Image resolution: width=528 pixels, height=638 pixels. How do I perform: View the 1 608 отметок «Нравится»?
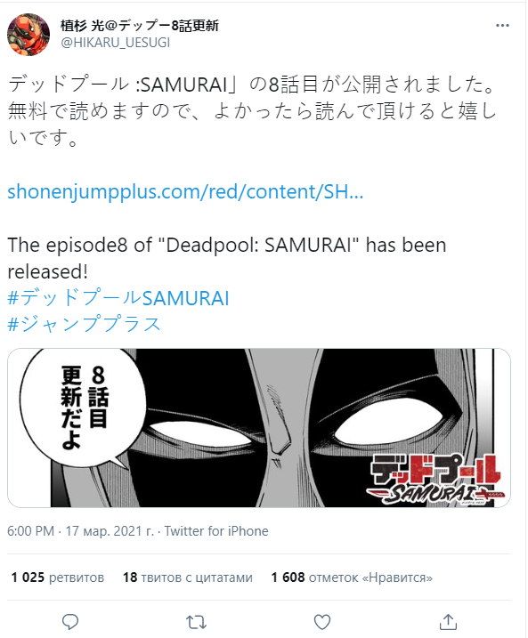click(x=352, y=577)
